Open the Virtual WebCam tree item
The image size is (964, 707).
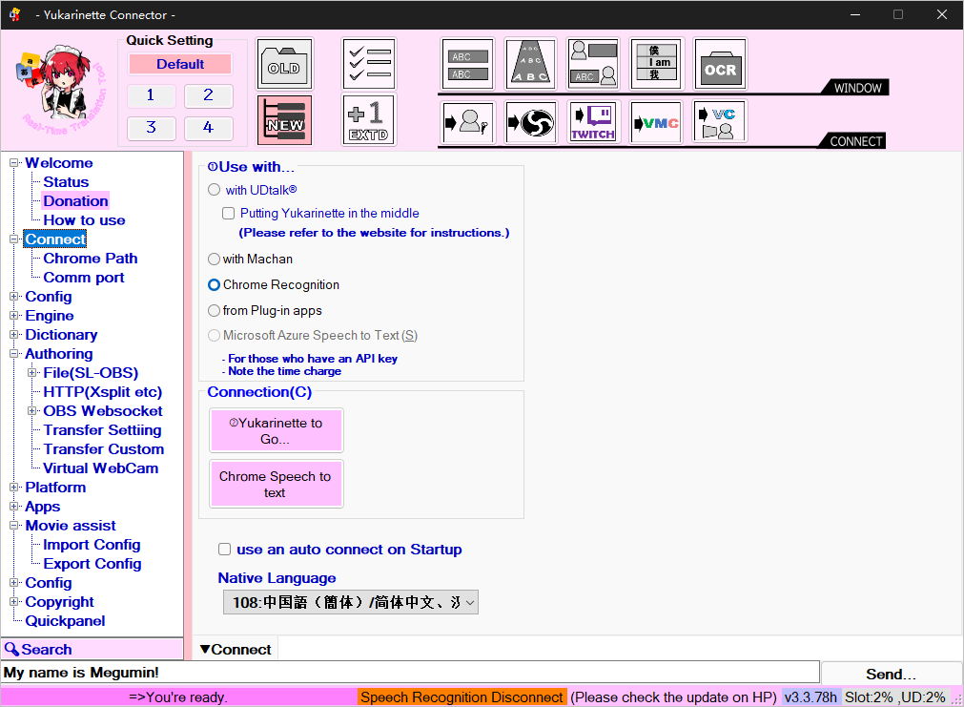point(101,468)
